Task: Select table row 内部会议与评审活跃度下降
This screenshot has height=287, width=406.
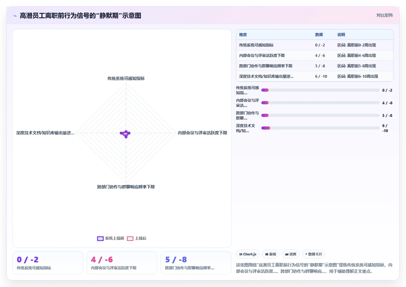Action: (x=314, y=56)
